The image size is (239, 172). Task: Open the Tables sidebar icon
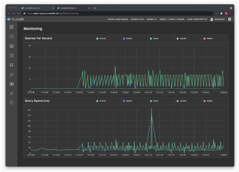[12, 46]
